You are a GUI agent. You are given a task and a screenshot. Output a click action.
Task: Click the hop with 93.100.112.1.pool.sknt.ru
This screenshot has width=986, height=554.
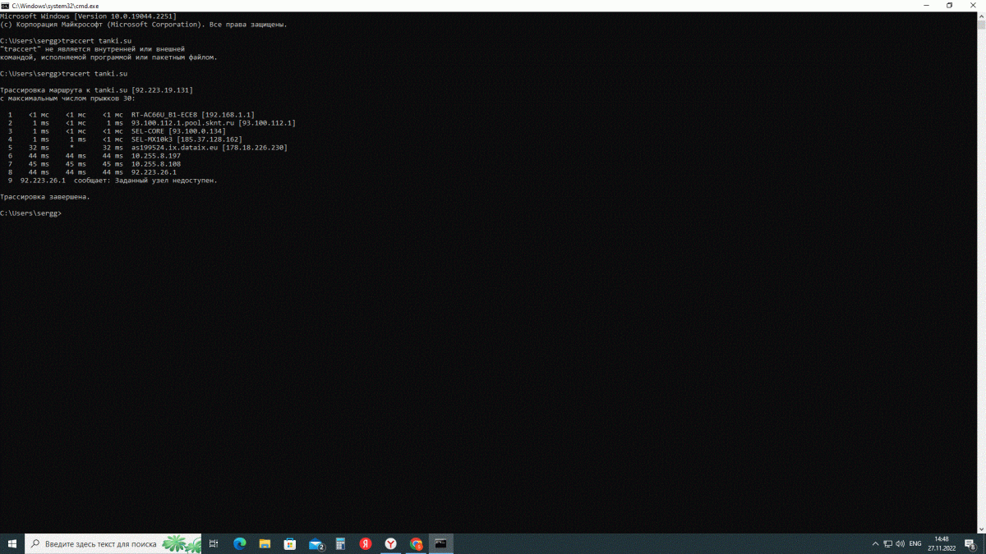[x=152, y=123]
